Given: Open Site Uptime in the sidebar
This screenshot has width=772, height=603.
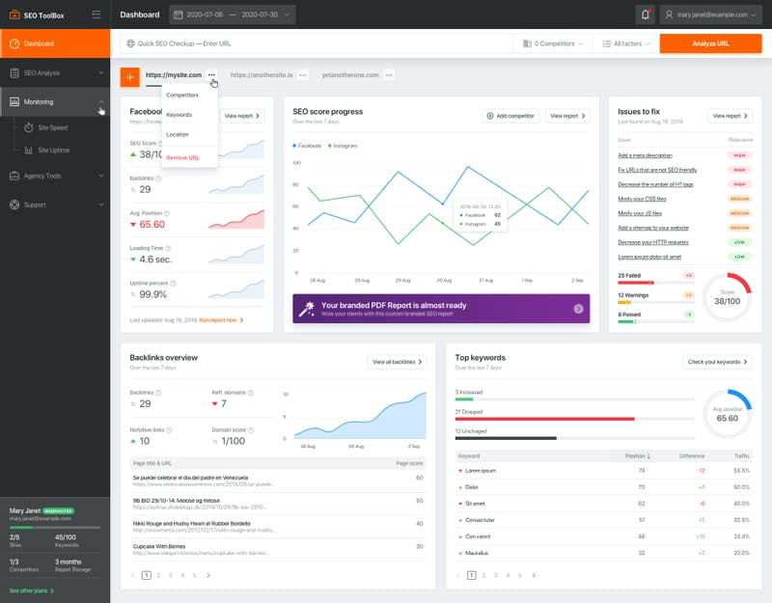Looking at the screenshot, I should 53,150.
